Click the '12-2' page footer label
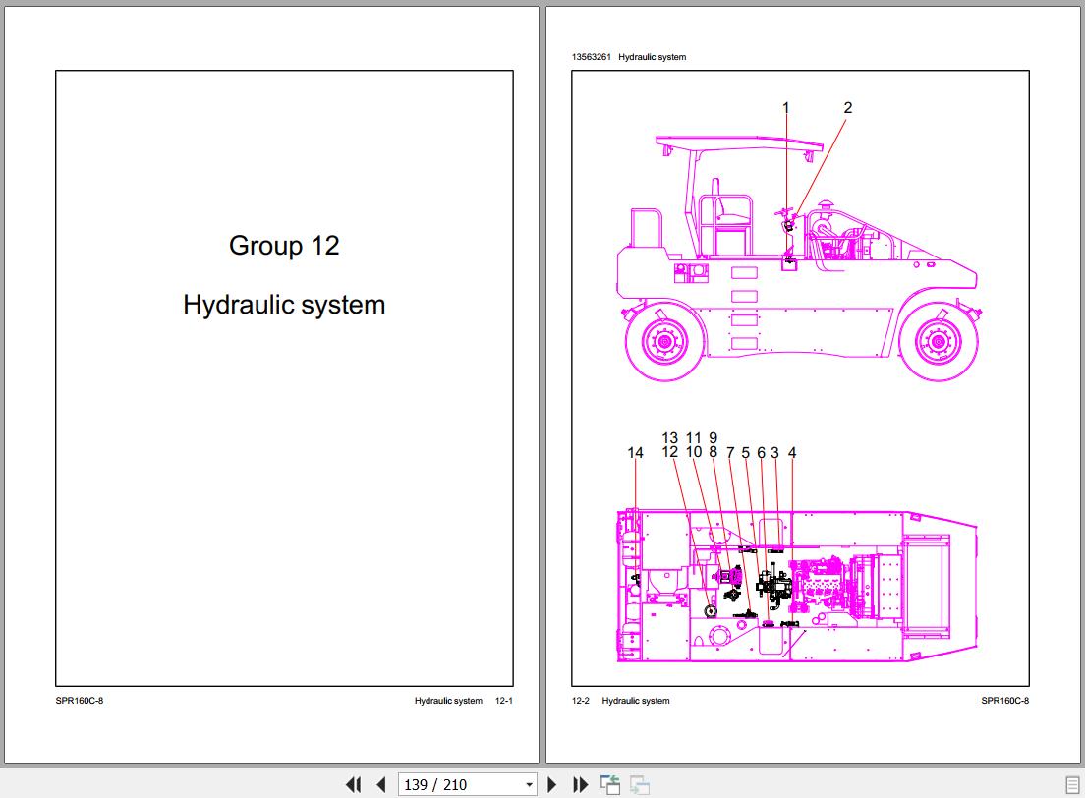 pos(580,701)
